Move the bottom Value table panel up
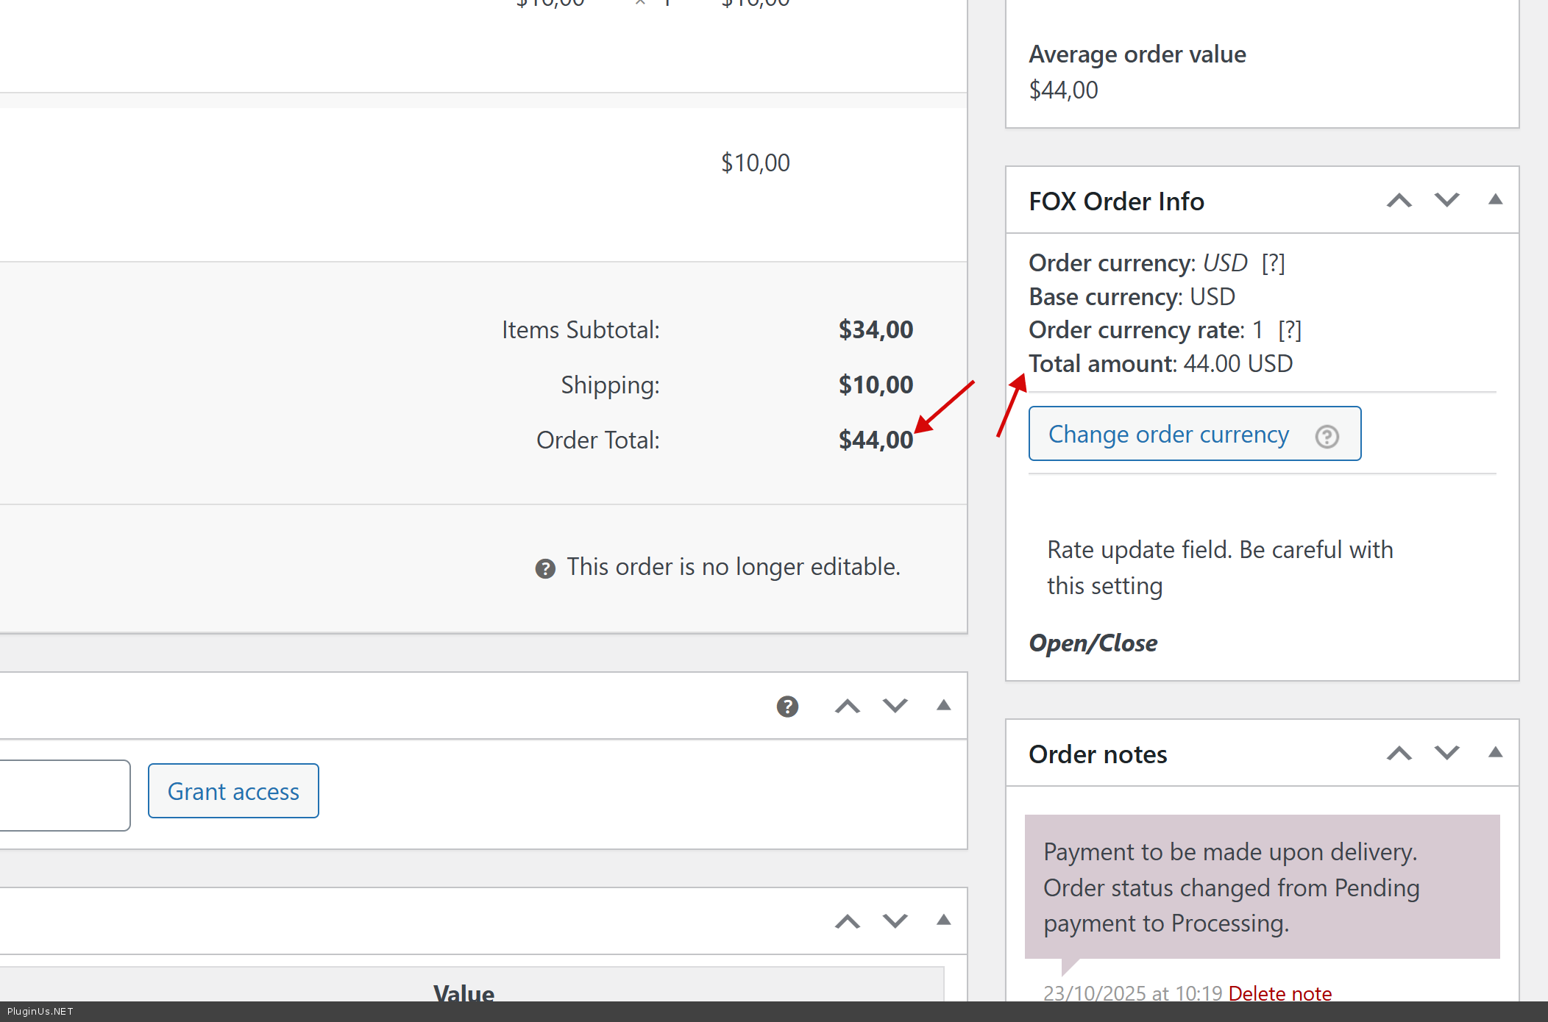Image resolution: width=1548 pixels, height=1022 pixels. point(847,921)
